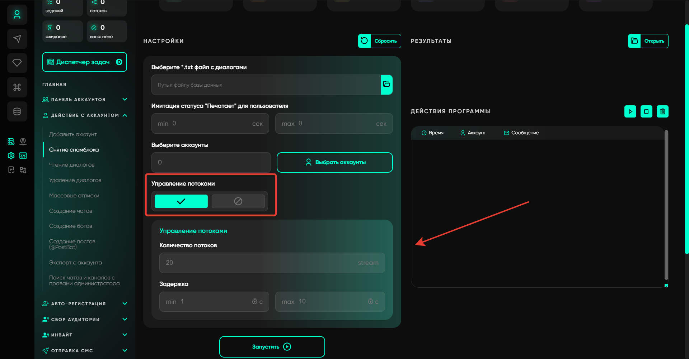Screen dimensions: 689x359
Task: Click the Количество потоков input field
Action: [x=258, y=263]
